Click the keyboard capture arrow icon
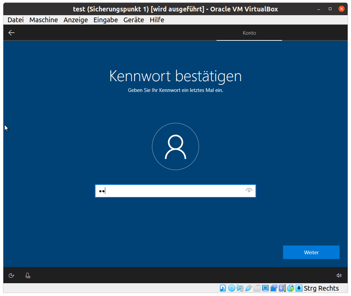The height and width of the screenshot is (296, 351). coord(299,288)
